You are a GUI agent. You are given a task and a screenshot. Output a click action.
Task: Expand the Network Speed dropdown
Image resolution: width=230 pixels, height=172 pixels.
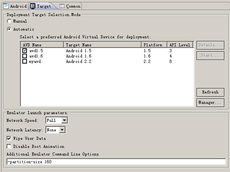pos(64,120)
